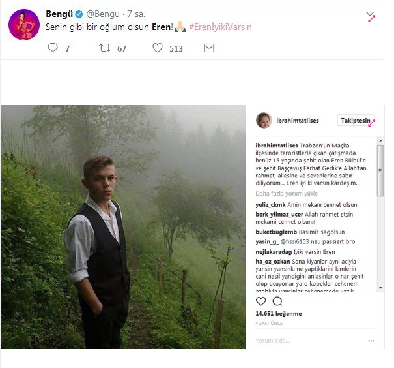Click the pink expand arrows on the tweet

(371, 18)
